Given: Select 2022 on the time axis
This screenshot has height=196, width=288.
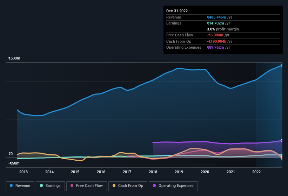Looking at the screenshot, I should pyautogui.click(x=256, y=172).
